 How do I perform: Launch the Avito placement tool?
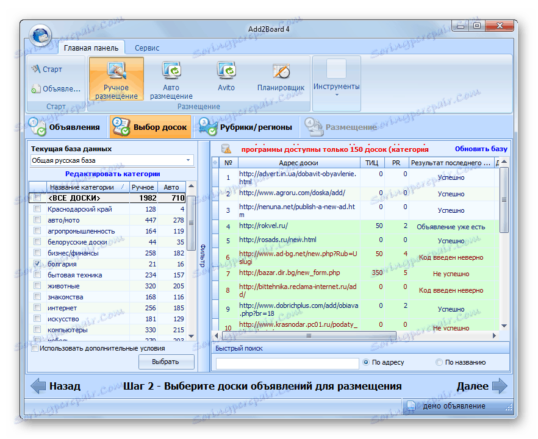[226, 77]
